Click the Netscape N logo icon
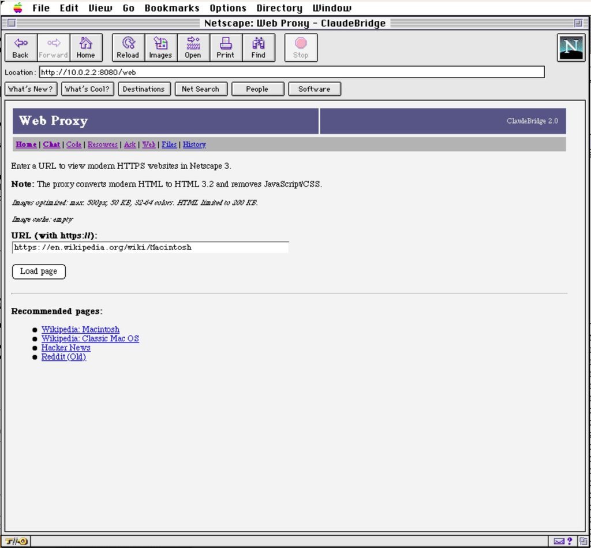Screen dimensions: 591x548 pyautogui.click(x=571, y=47)
